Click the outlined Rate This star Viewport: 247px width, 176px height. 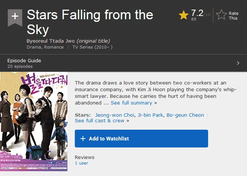(x=221, y=15)
